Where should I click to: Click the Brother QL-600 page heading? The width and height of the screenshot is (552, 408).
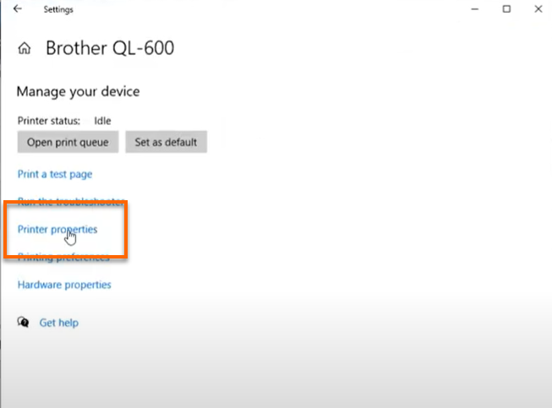click(x=110, y=48)
